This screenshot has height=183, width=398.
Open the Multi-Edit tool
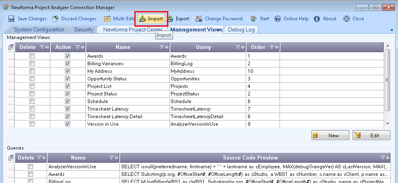119,19
